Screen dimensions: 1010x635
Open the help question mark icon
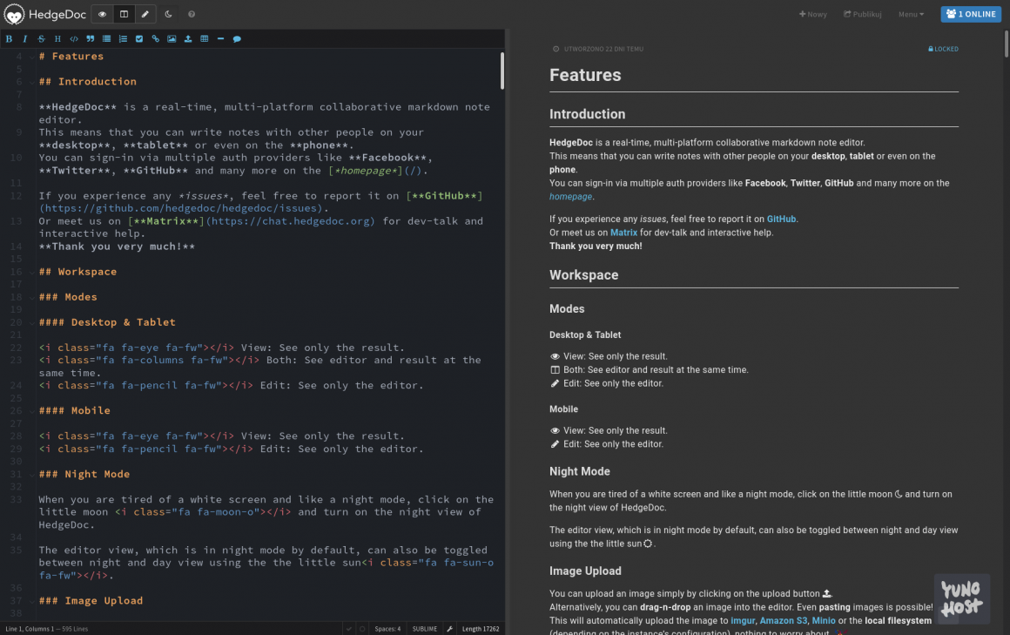(192, 14)
